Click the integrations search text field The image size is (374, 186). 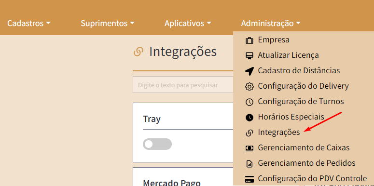point(183,85)
